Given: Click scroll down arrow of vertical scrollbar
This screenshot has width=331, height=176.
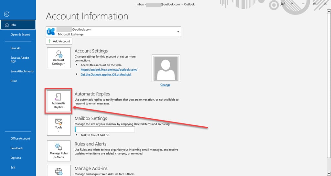Looking at the screenshot, I should (328, 174).
